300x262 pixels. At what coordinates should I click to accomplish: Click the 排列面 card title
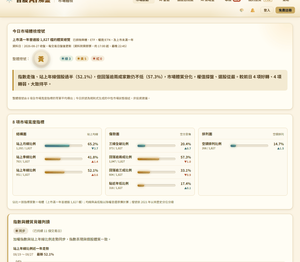click(x=207, y=134)
